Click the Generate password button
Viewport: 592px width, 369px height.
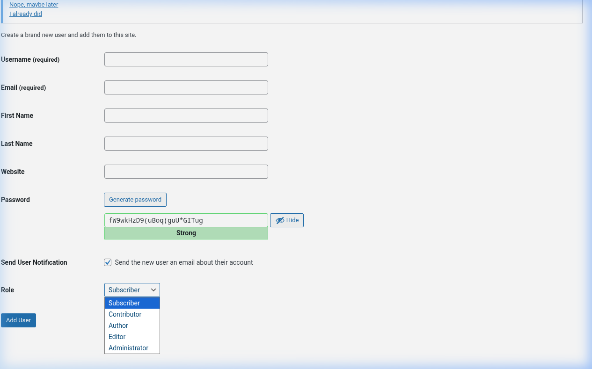point(135,199)
